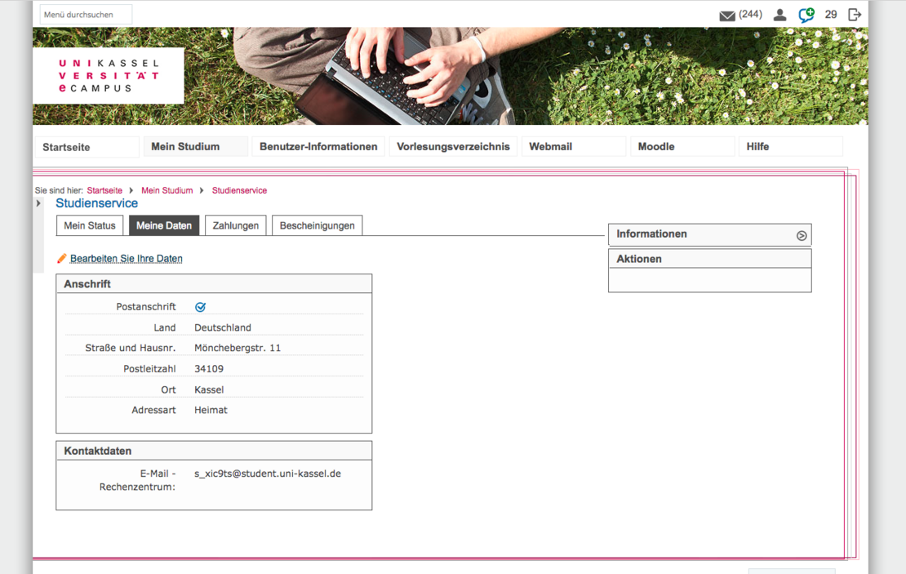Click the Uni Kassel eCampus logo

(109, 76)
